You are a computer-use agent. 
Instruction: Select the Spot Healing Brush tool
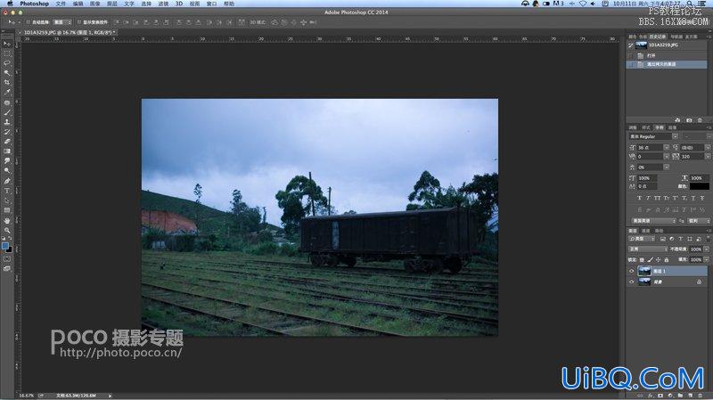click(x=7, y=102)
